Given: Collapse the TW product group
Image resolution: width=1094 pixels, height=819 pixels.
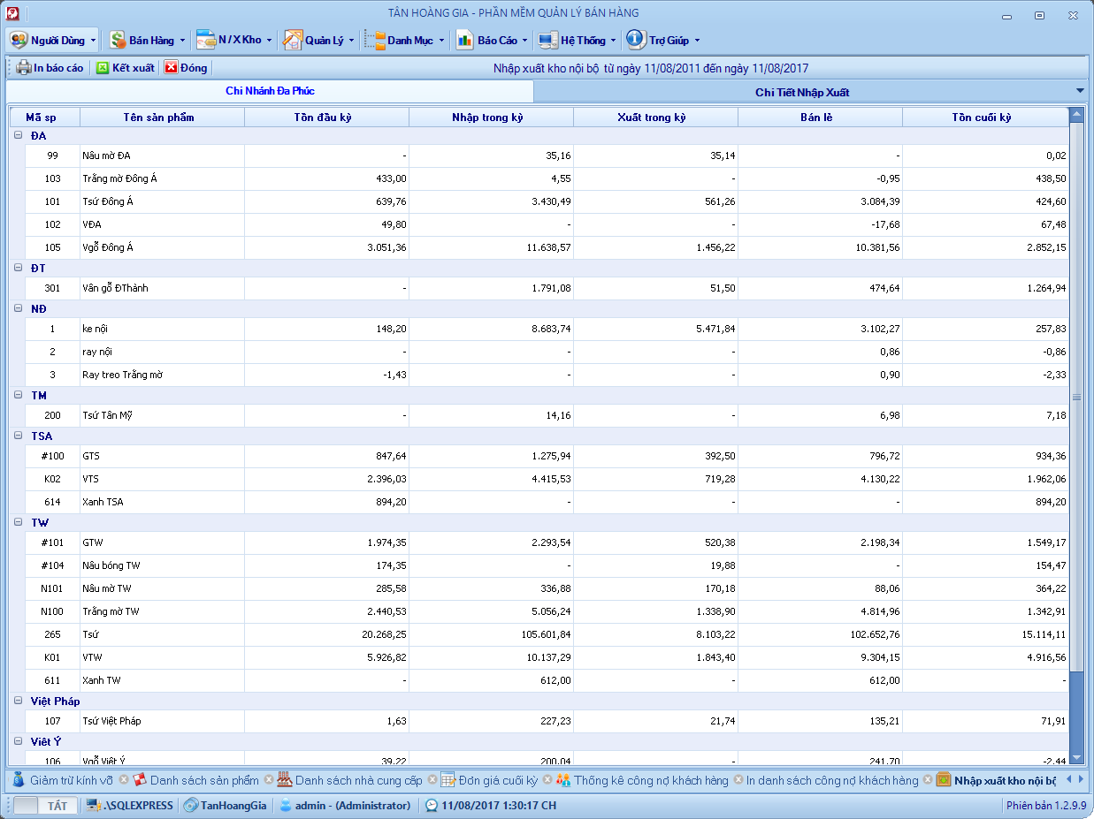Looking at the screenshot, I should [19, 522].
